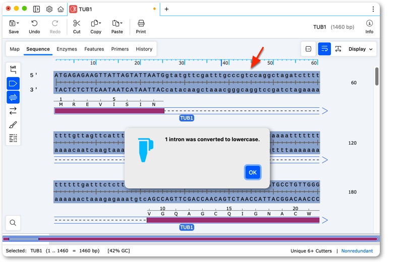
Task: Open the Features tab
Action: click(94, 49)
